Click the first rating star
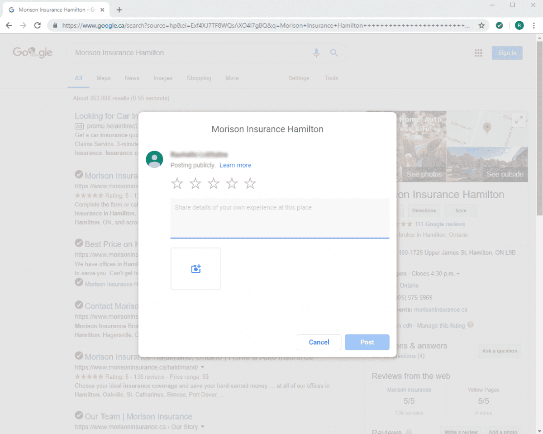 pyautogui.click(x=177, y=183)
